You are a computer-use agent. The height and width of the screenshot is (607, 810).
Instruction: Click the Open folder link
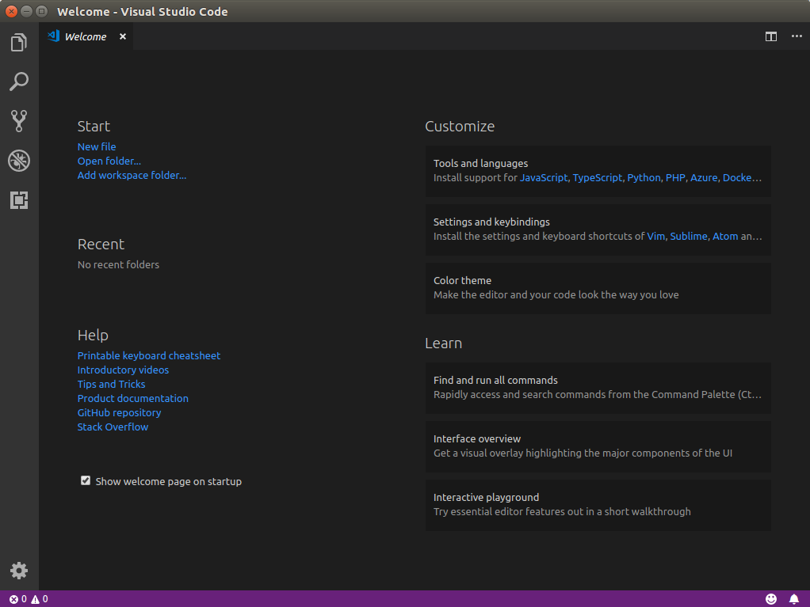(109, 161)
